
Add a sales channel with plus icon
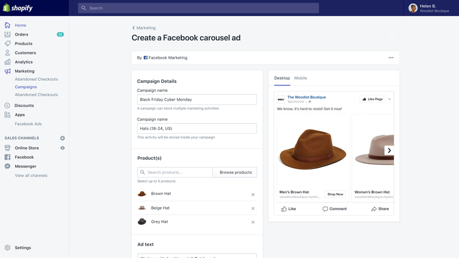[62, 138]
